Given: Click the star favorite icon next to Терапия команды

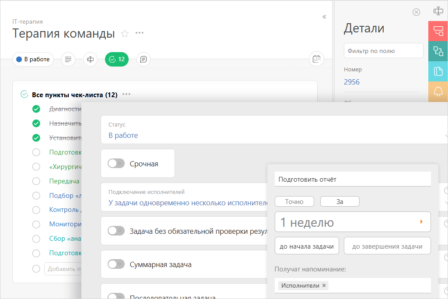Looking at the screenshot, I should click(125, 33).
